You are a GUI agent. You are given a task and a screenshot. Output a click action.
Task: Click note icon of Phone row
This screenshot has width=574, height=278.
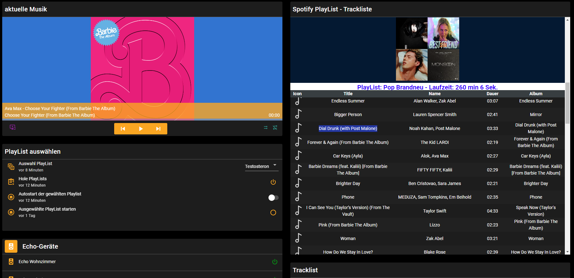click(x=298, y=196)
